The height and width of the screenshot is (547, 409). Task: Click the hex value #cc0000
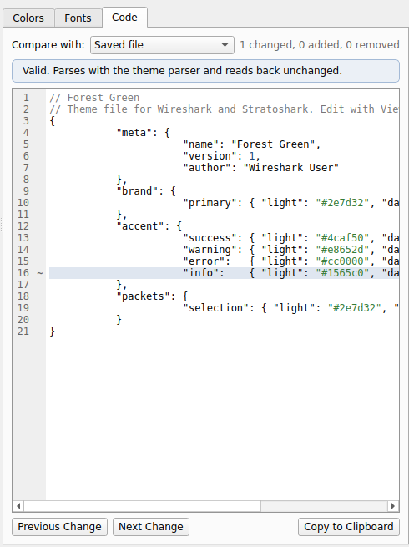342,261
